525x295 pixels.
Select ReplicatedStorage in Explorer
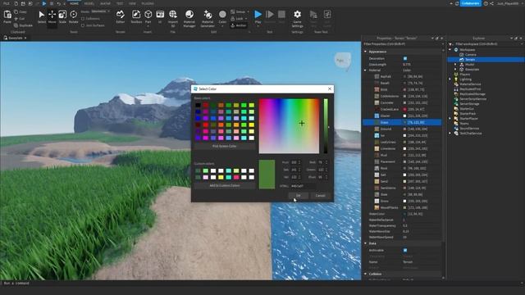coord(472,94)
